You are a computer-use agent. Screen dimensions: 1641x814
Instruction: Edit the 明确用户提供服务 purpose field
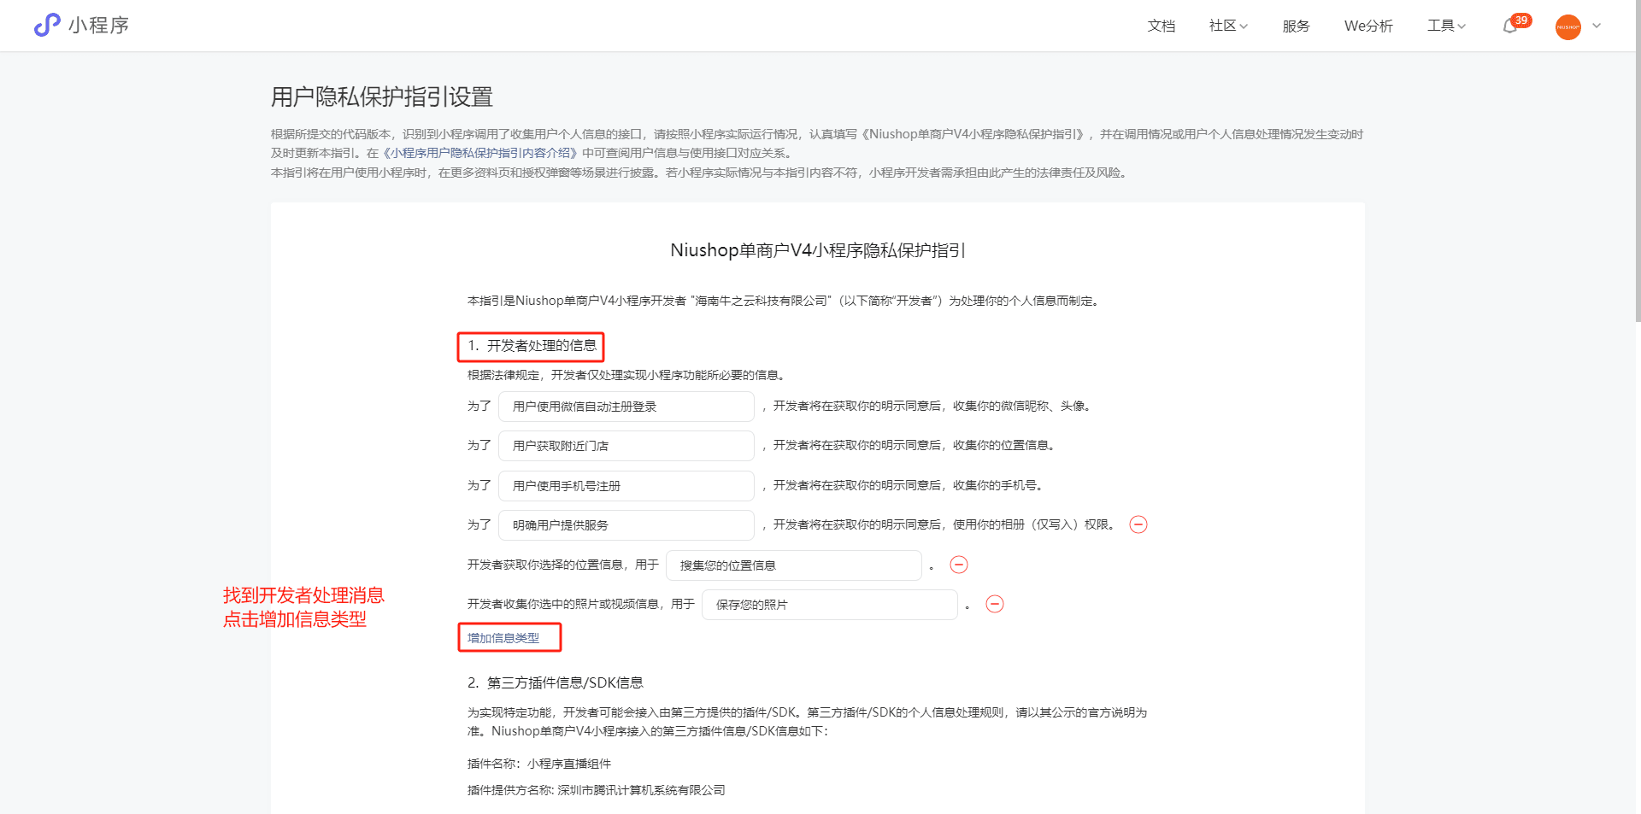click(626, 525)
